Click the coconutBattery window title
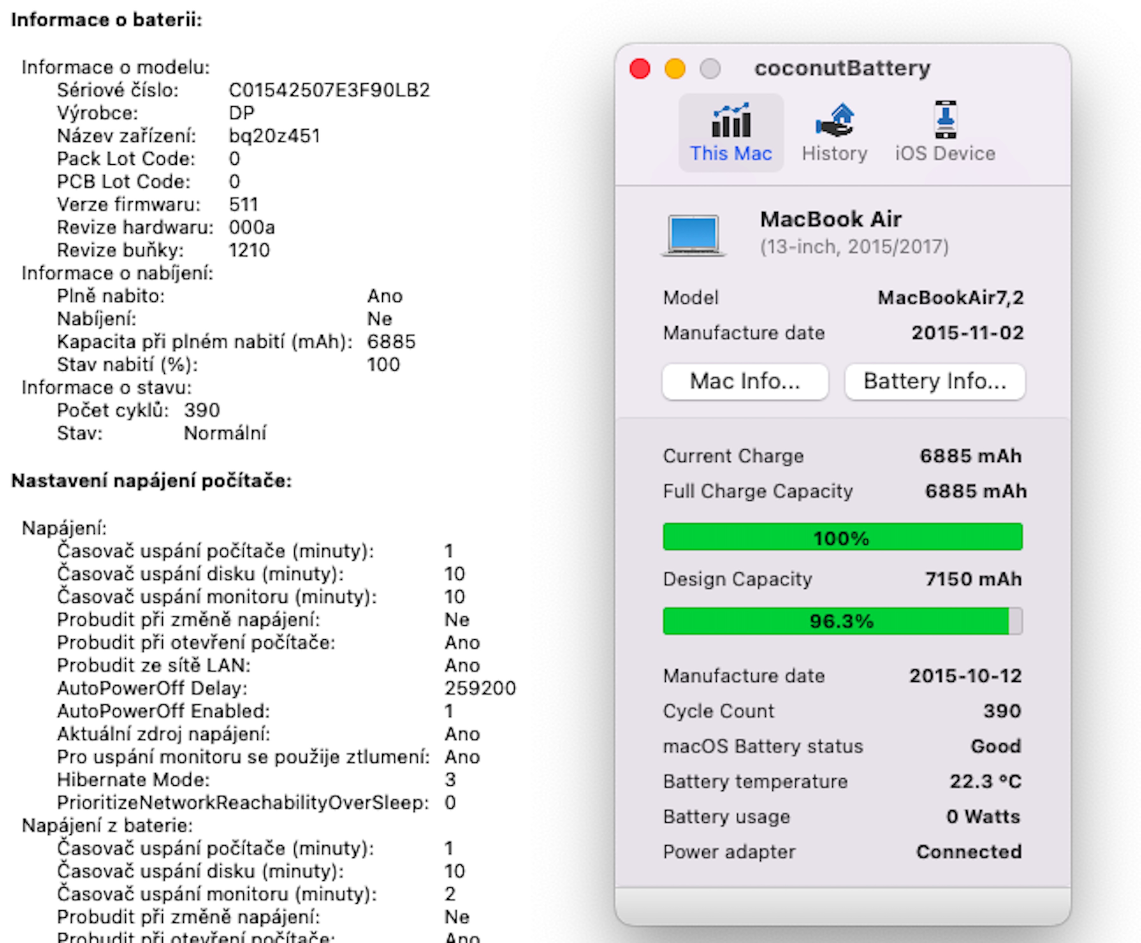Image resolution: width=1141 pixels, height=943 pixels. (842, 68)
